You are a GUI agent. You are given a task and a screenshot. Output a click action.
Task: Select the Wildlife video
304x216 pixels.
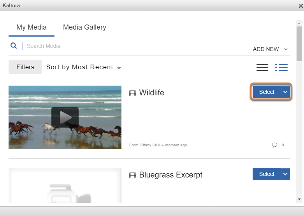pyautogui.click(x=267, y=92)
